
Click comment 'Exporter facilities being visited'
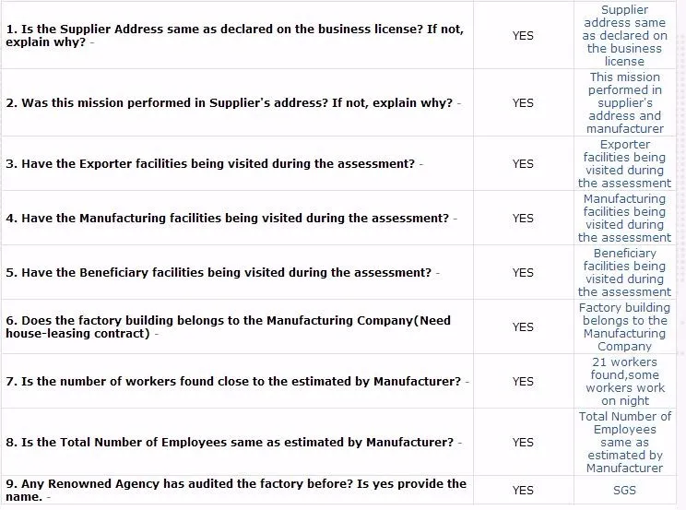[x=624, y=164]
